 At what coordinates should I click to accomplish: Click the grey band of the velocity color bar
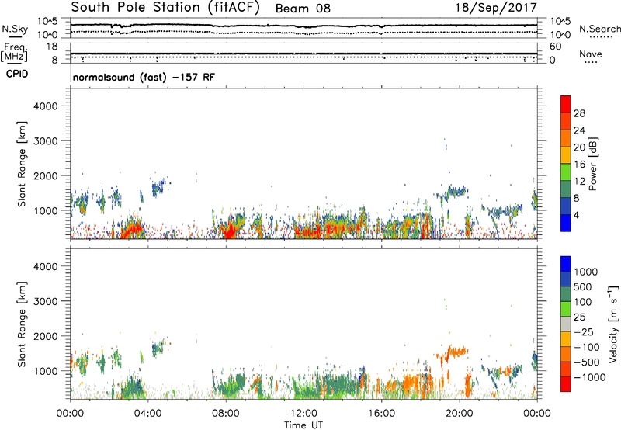coord(566,324)
